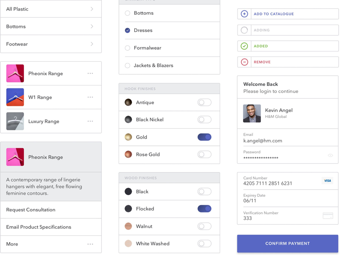The height and width of the screenshot is (255, 340).
Task: Enable the Antique hook finish toggle
Action: point(204,102)
